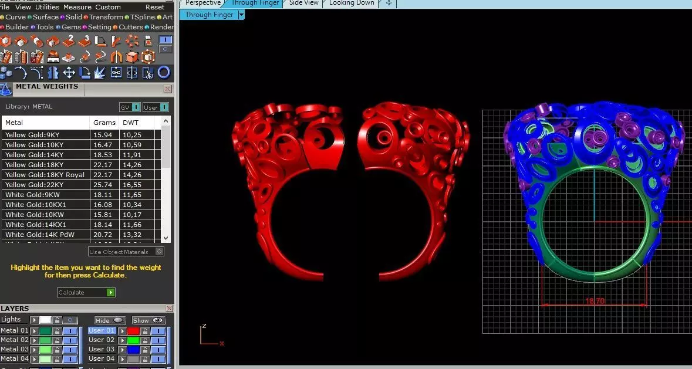The width and height of the screenshot is (692, 369).
Task: Expand the Metal 04 layer arrow
Action: (35, 359)
